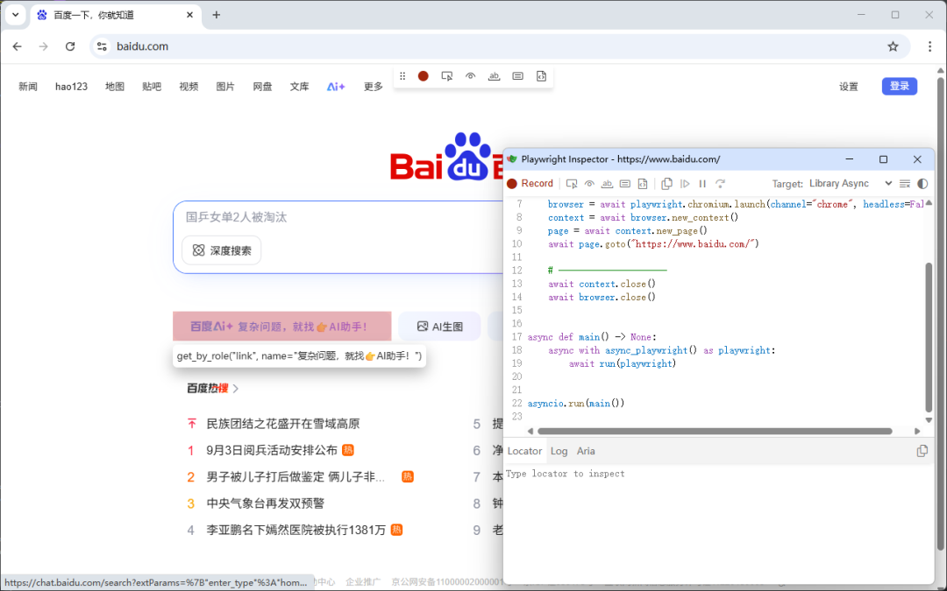Click the Clear icon beside Target dropdown
Viewport: 947px width, 591px height.
coord(905,183)
